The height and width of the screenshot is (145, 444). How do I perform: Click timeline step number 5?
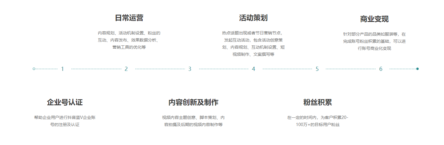point(317,69)
